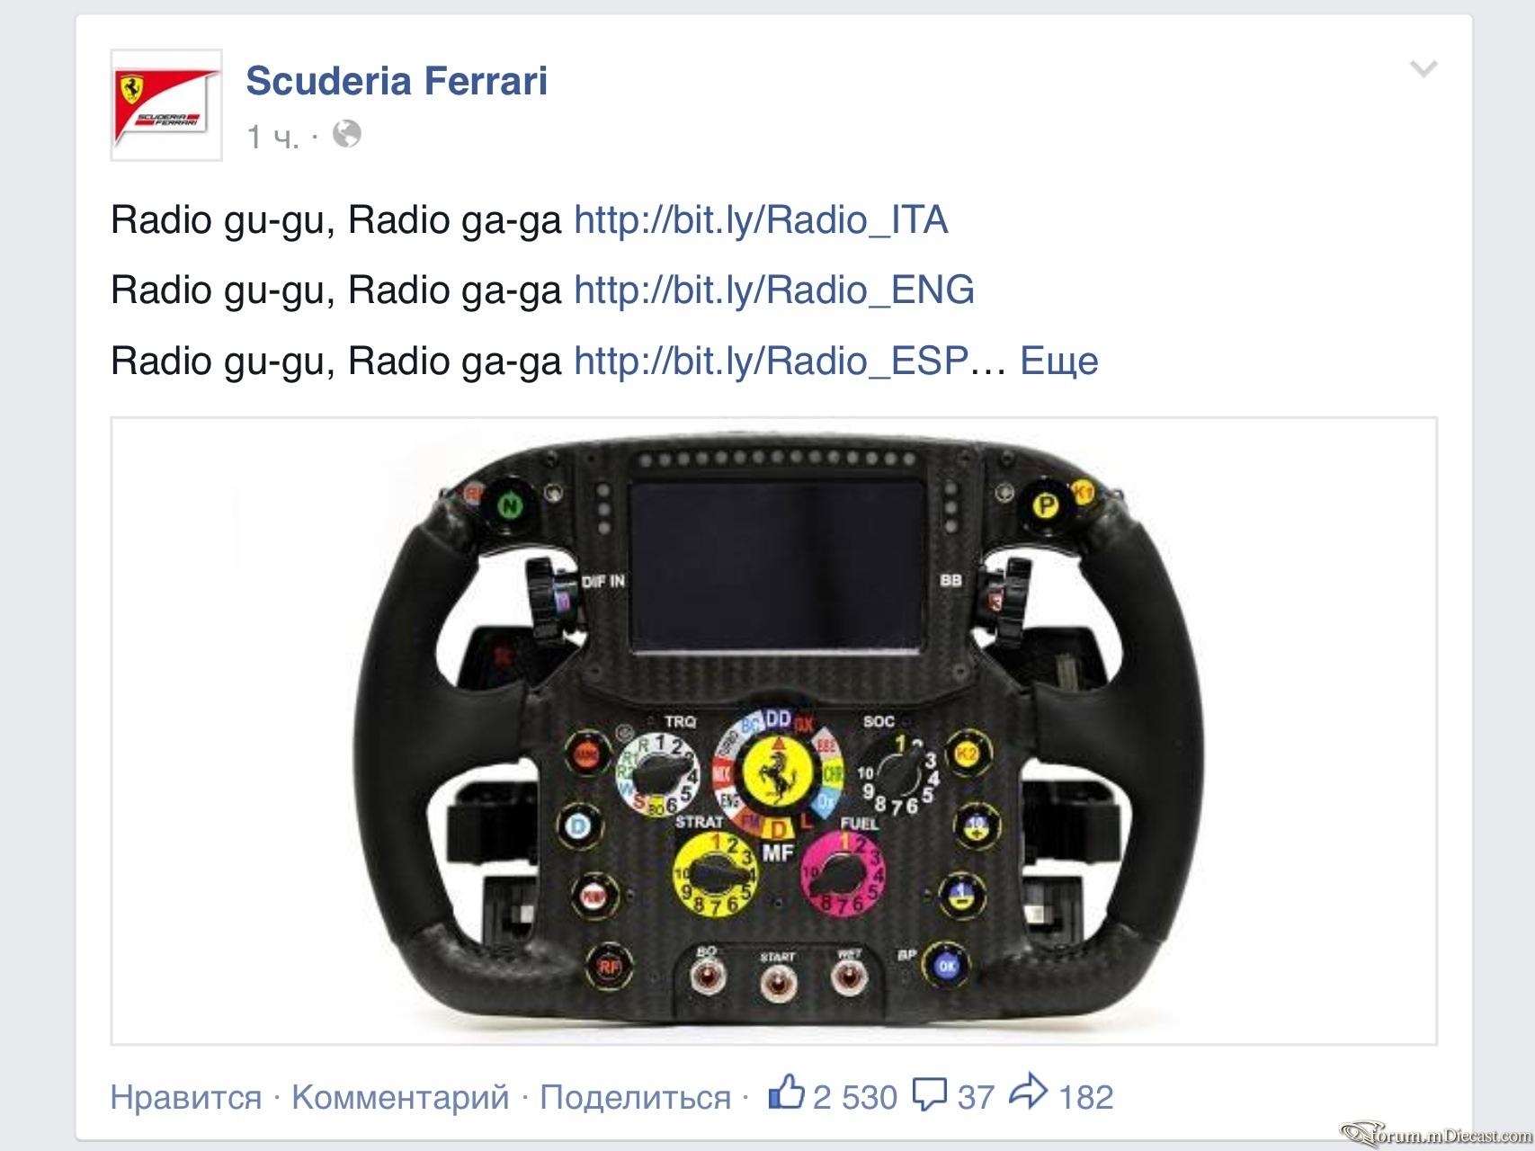Open the bit.ly/Radio_ENG link
This screenshot has width=1535, height=1151.
[774, 290]
